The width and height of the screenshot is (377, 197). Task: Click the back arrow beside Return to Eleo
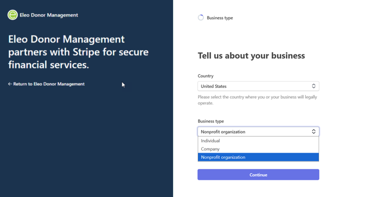10,84
